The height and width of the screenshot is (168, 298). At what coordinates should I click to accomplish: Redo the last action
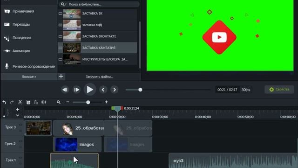pos(12,102)
